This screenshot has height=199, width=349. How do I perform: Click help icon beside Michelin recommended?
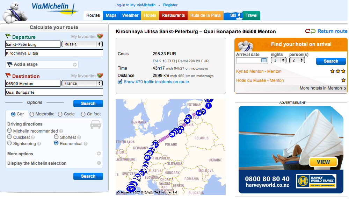(x=61, y=132)
